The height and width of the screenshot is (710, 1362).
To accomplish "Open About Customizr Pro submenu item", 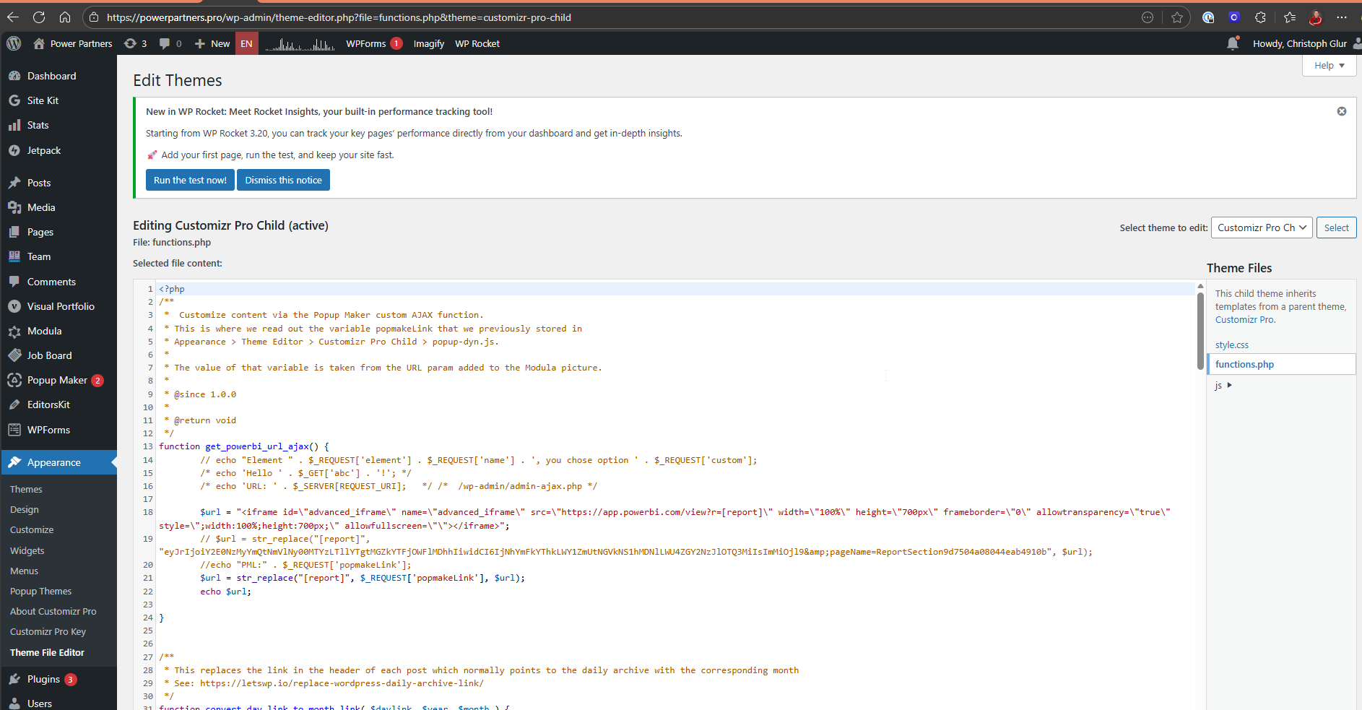I will click(53, 611).
